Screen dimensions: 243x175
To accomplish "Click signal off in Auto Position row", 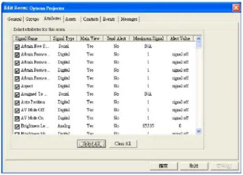I will [x=180, y=102].
